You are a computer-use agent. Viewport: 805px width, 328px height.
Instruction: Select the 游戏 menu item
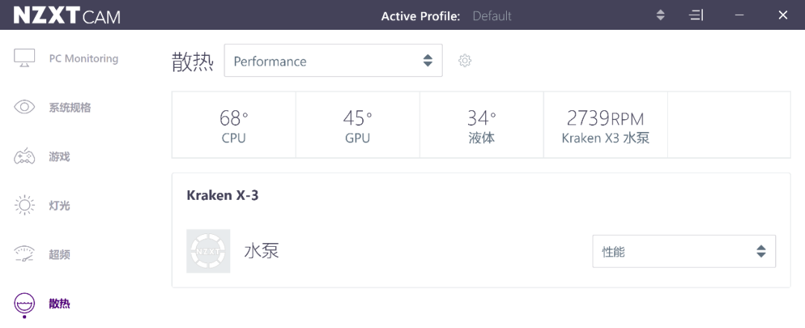tap(60, 157)
